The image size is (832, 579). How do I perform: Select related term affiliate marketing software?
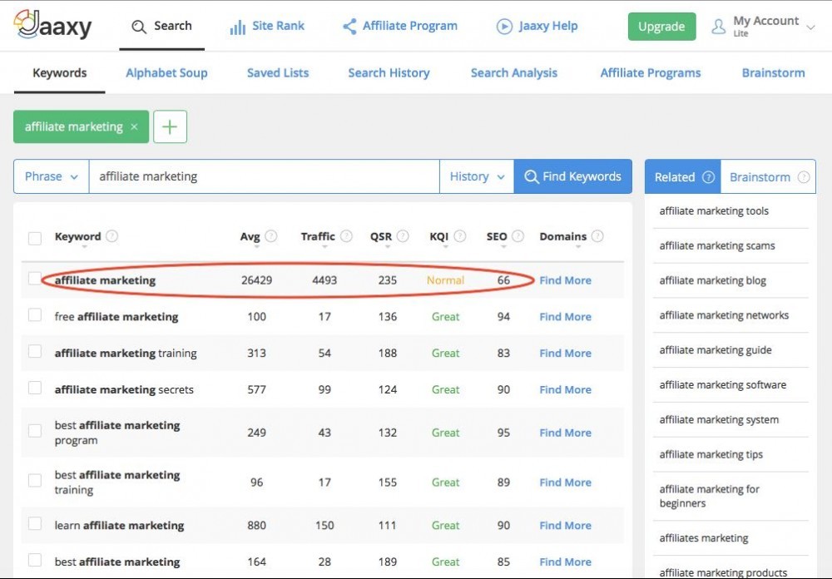coord(723,385)
